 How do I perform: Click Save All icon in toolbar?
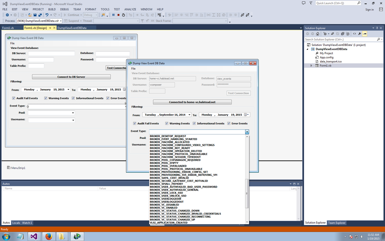click(x=40, y=15)
